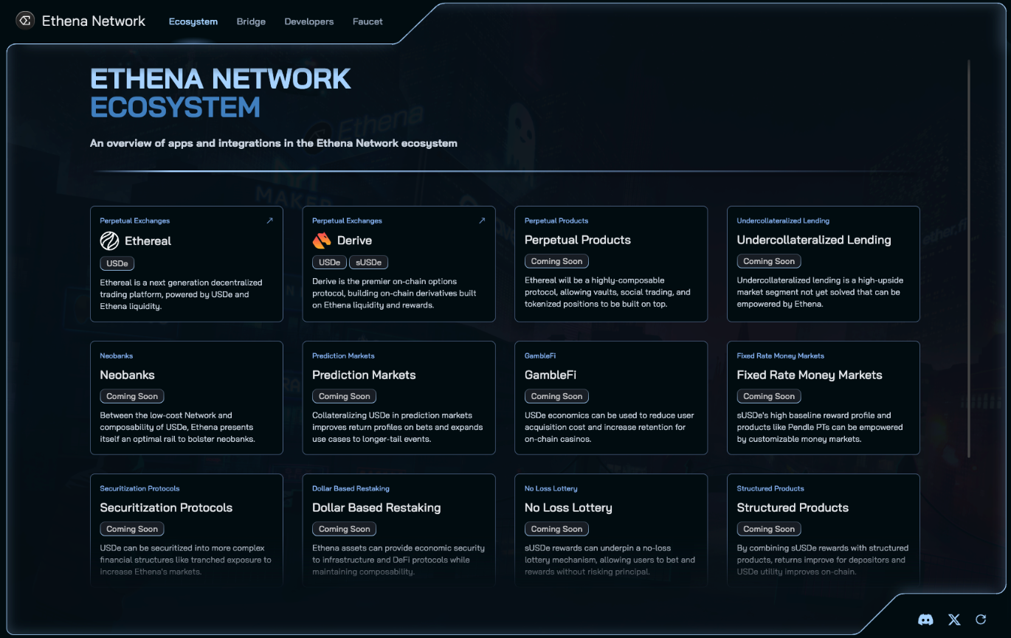Click the Ethereal logo icon

point(109,240)
